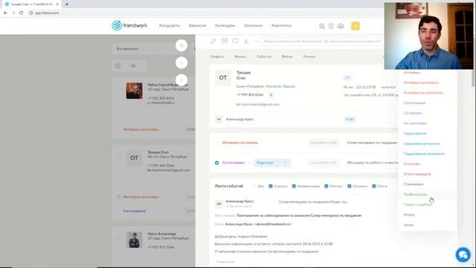Open the Подстатус dropdown
The height and width of the screenshot is (268, 476).
tap(272, 163)
